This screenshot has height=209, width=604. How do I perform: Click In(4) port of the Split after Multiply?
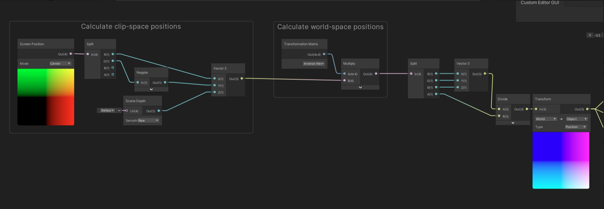click(x=411, y=73)
